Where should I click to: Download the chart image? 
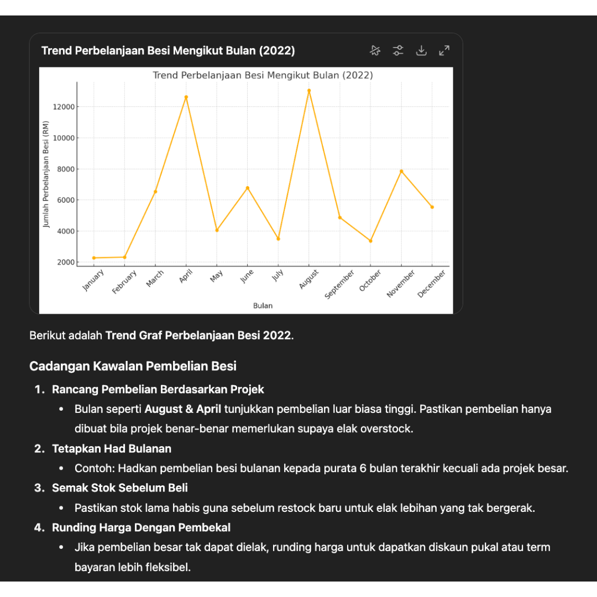click(421, 51)
